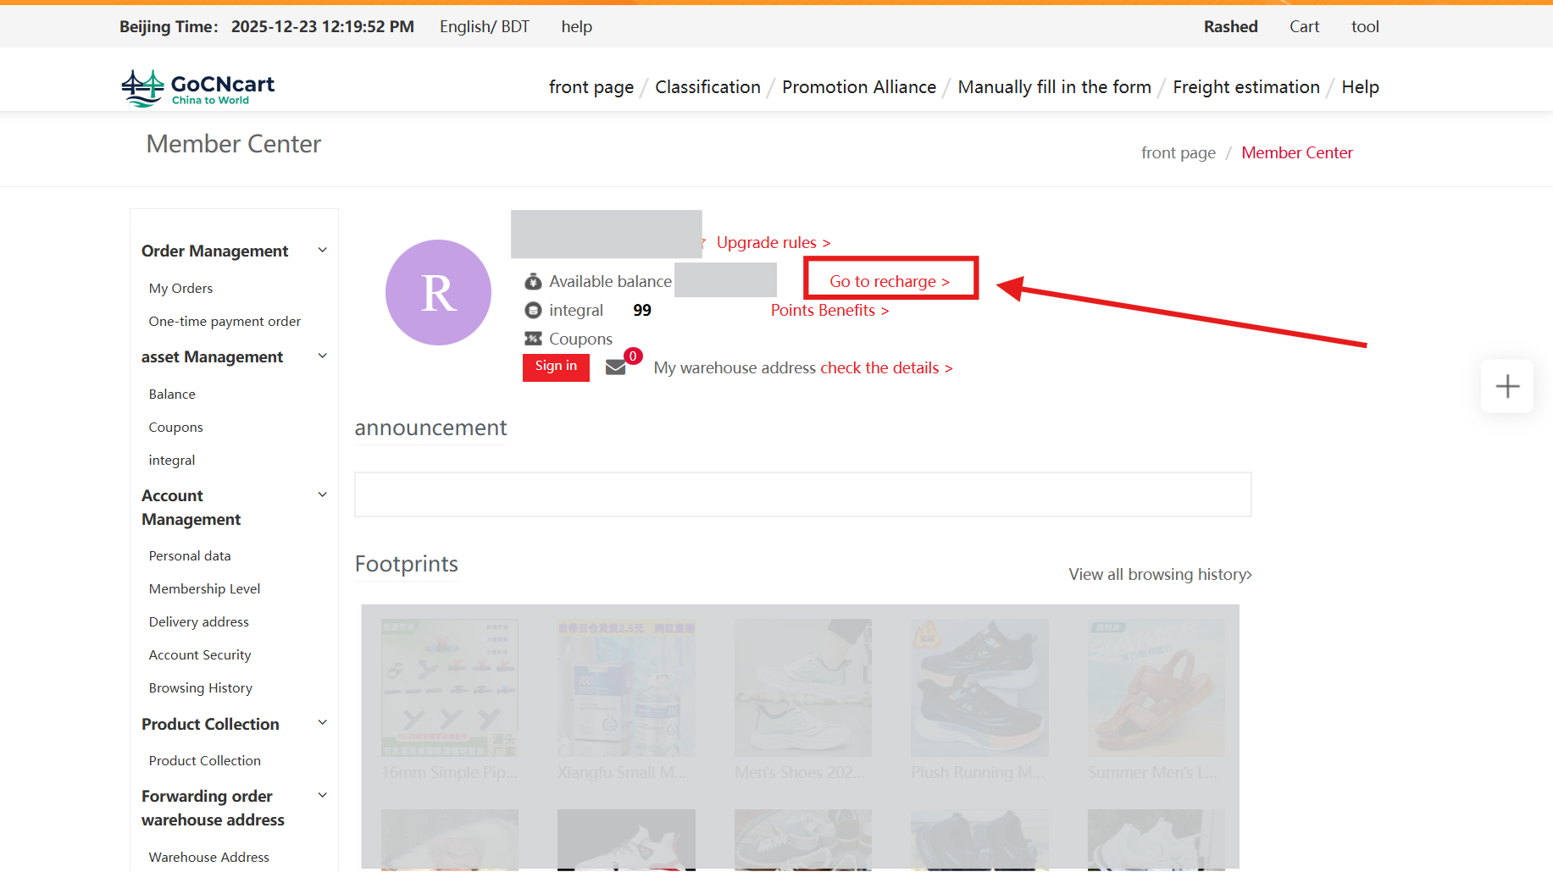1553x872 pixels.
Task: Open Freight estimation menu item
Action: (x=1245, y=87)
